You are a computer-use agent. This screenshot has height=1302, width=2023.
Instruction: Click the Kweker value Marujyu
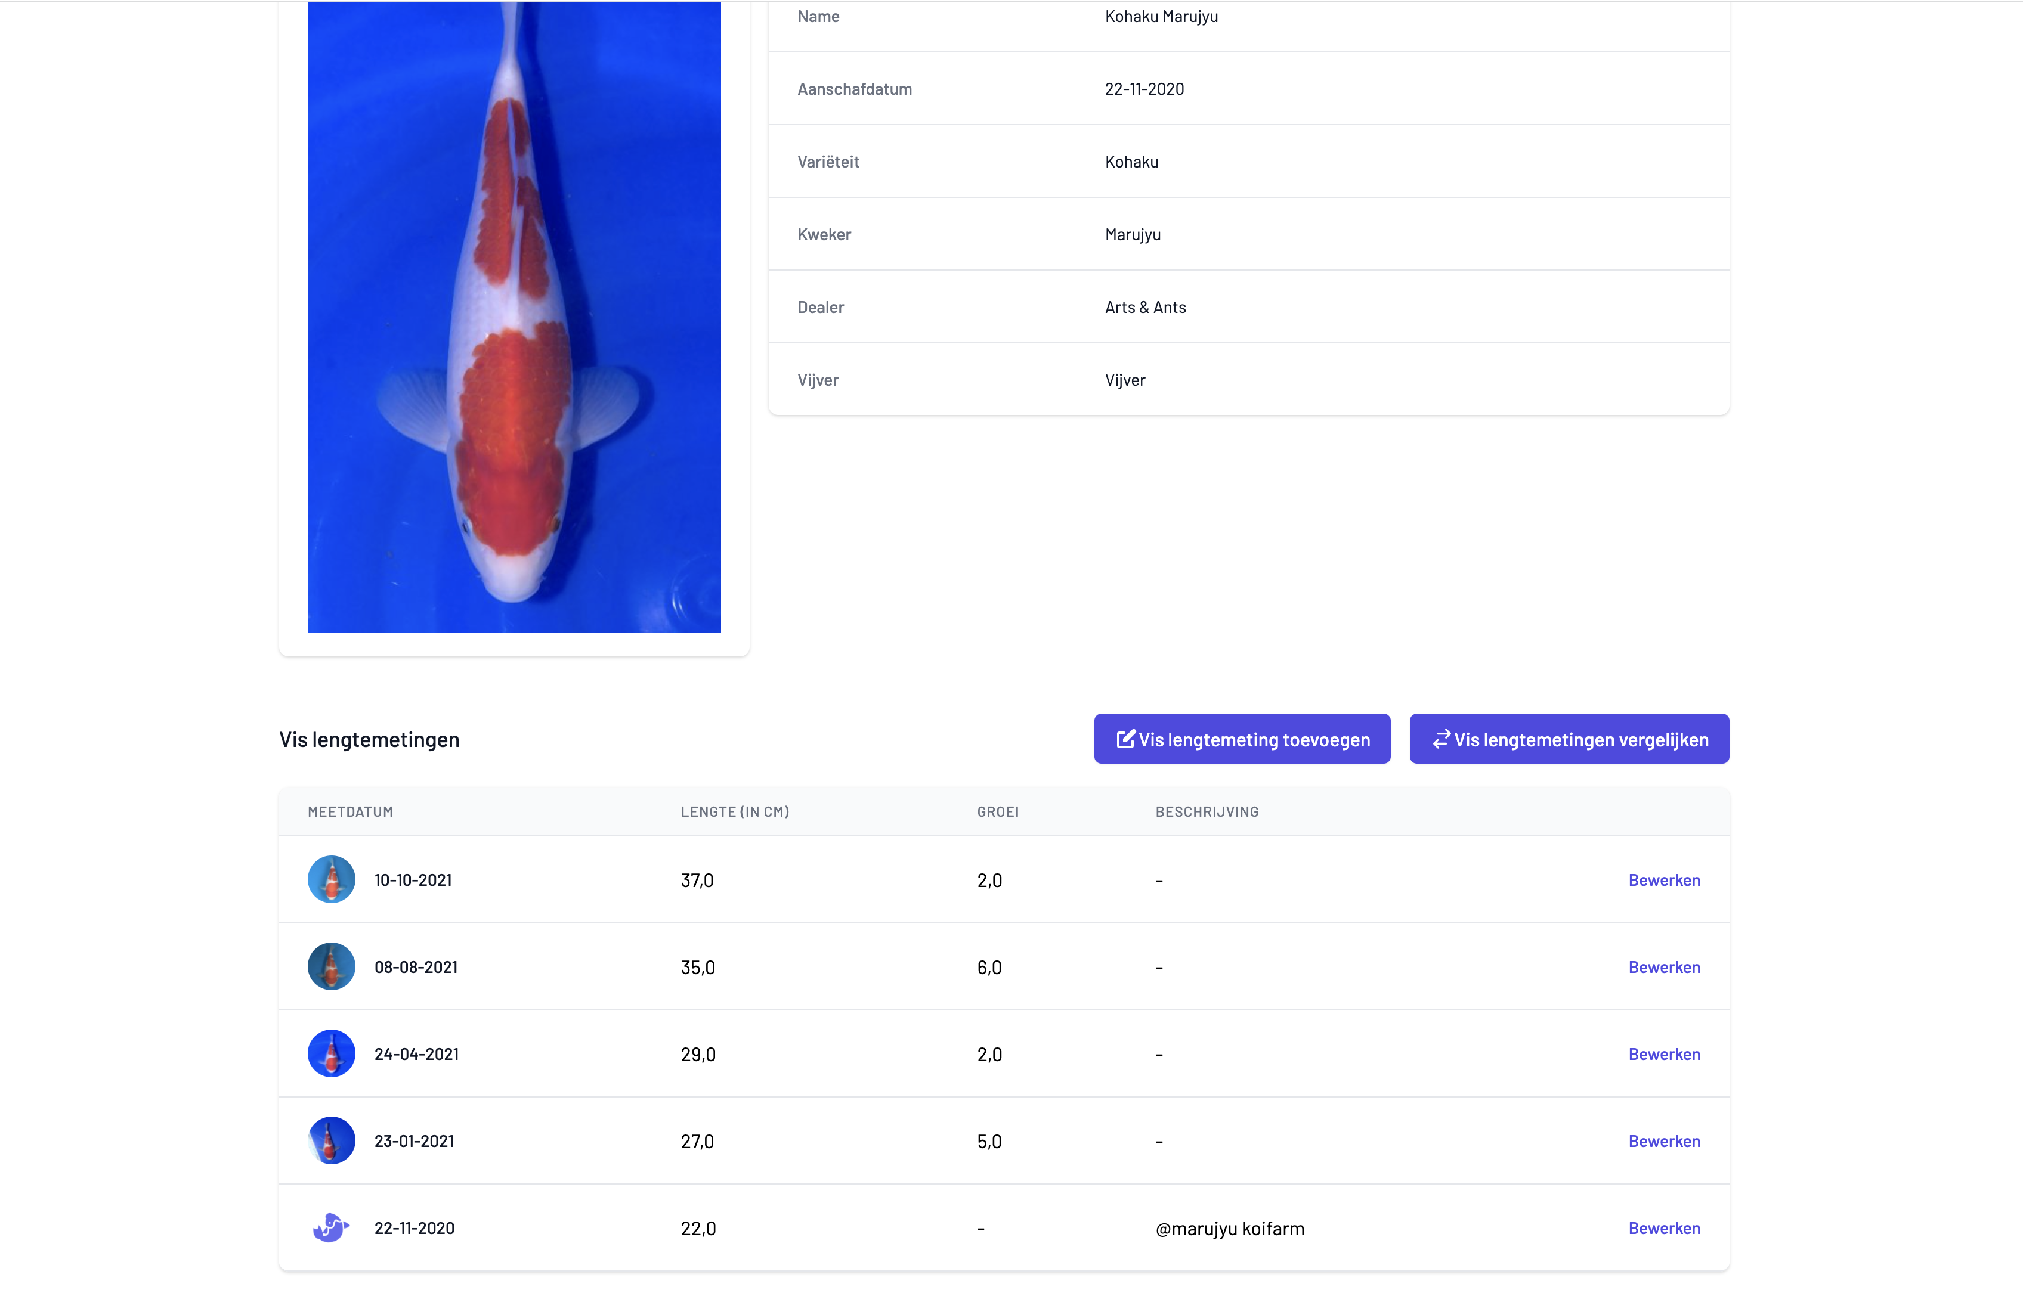(1133, 235)
